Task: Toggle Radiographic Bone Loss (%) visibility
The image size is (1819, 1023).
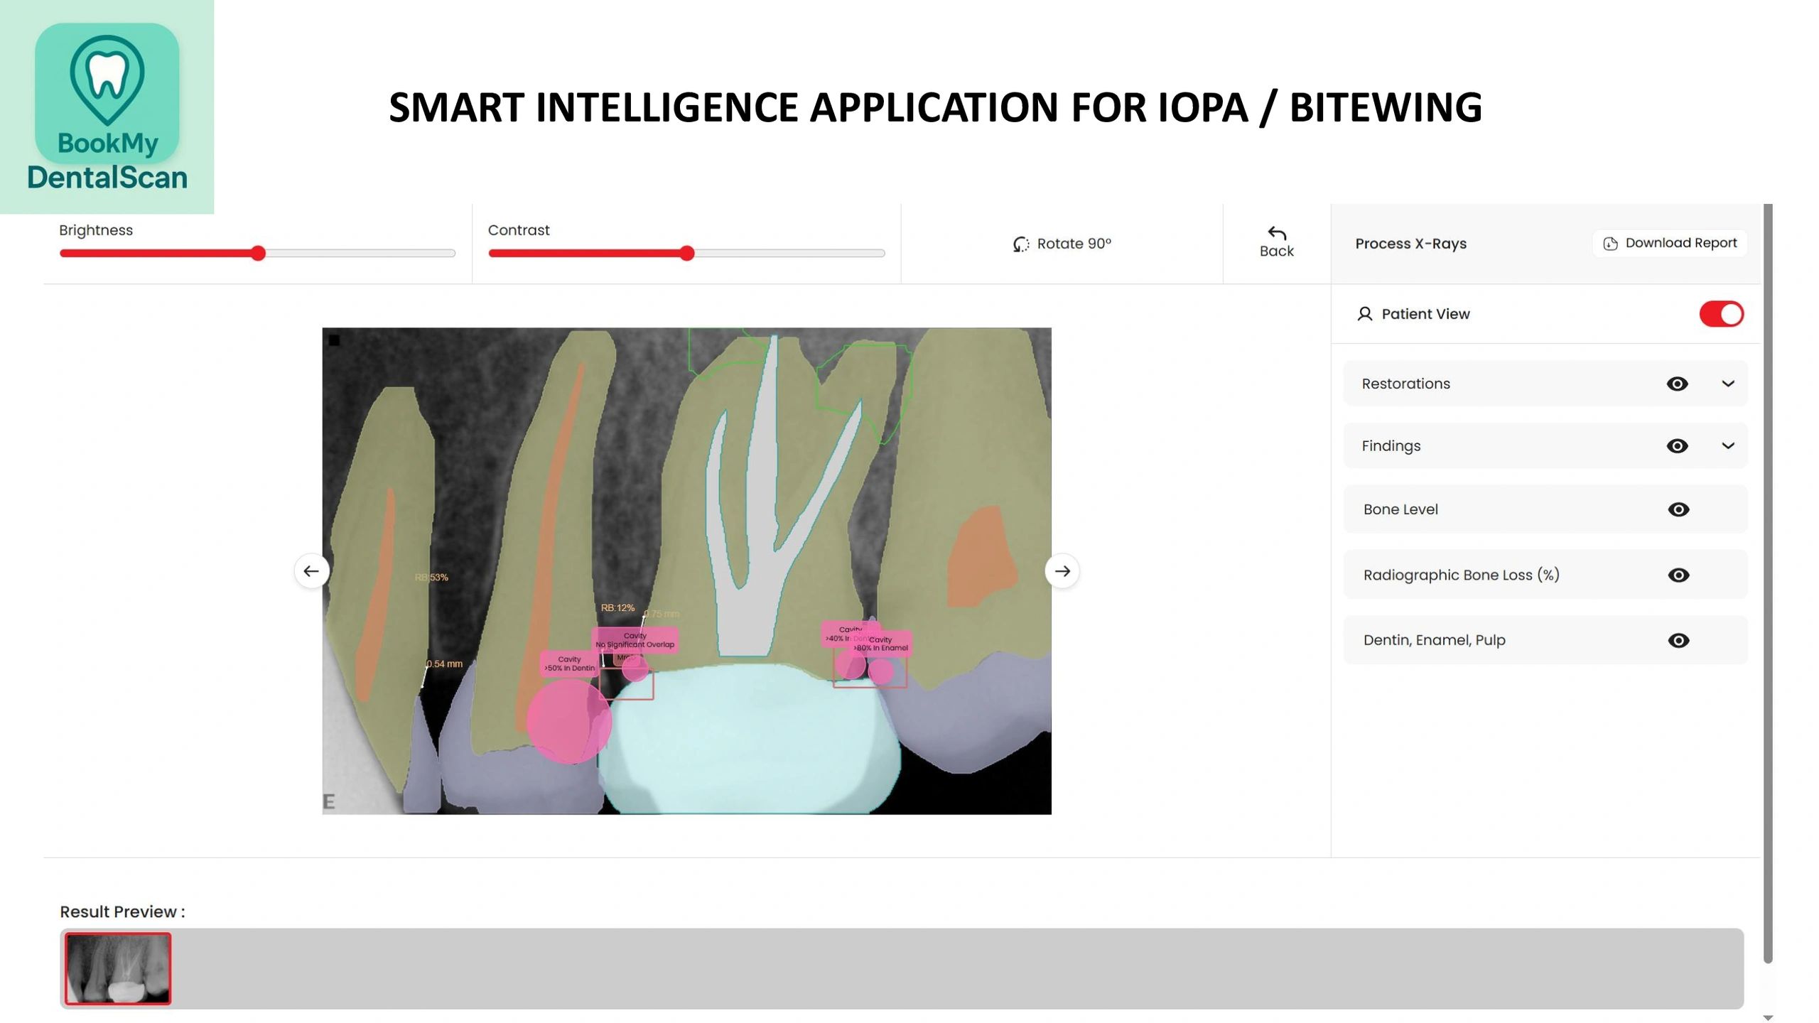Action: 1678,575
